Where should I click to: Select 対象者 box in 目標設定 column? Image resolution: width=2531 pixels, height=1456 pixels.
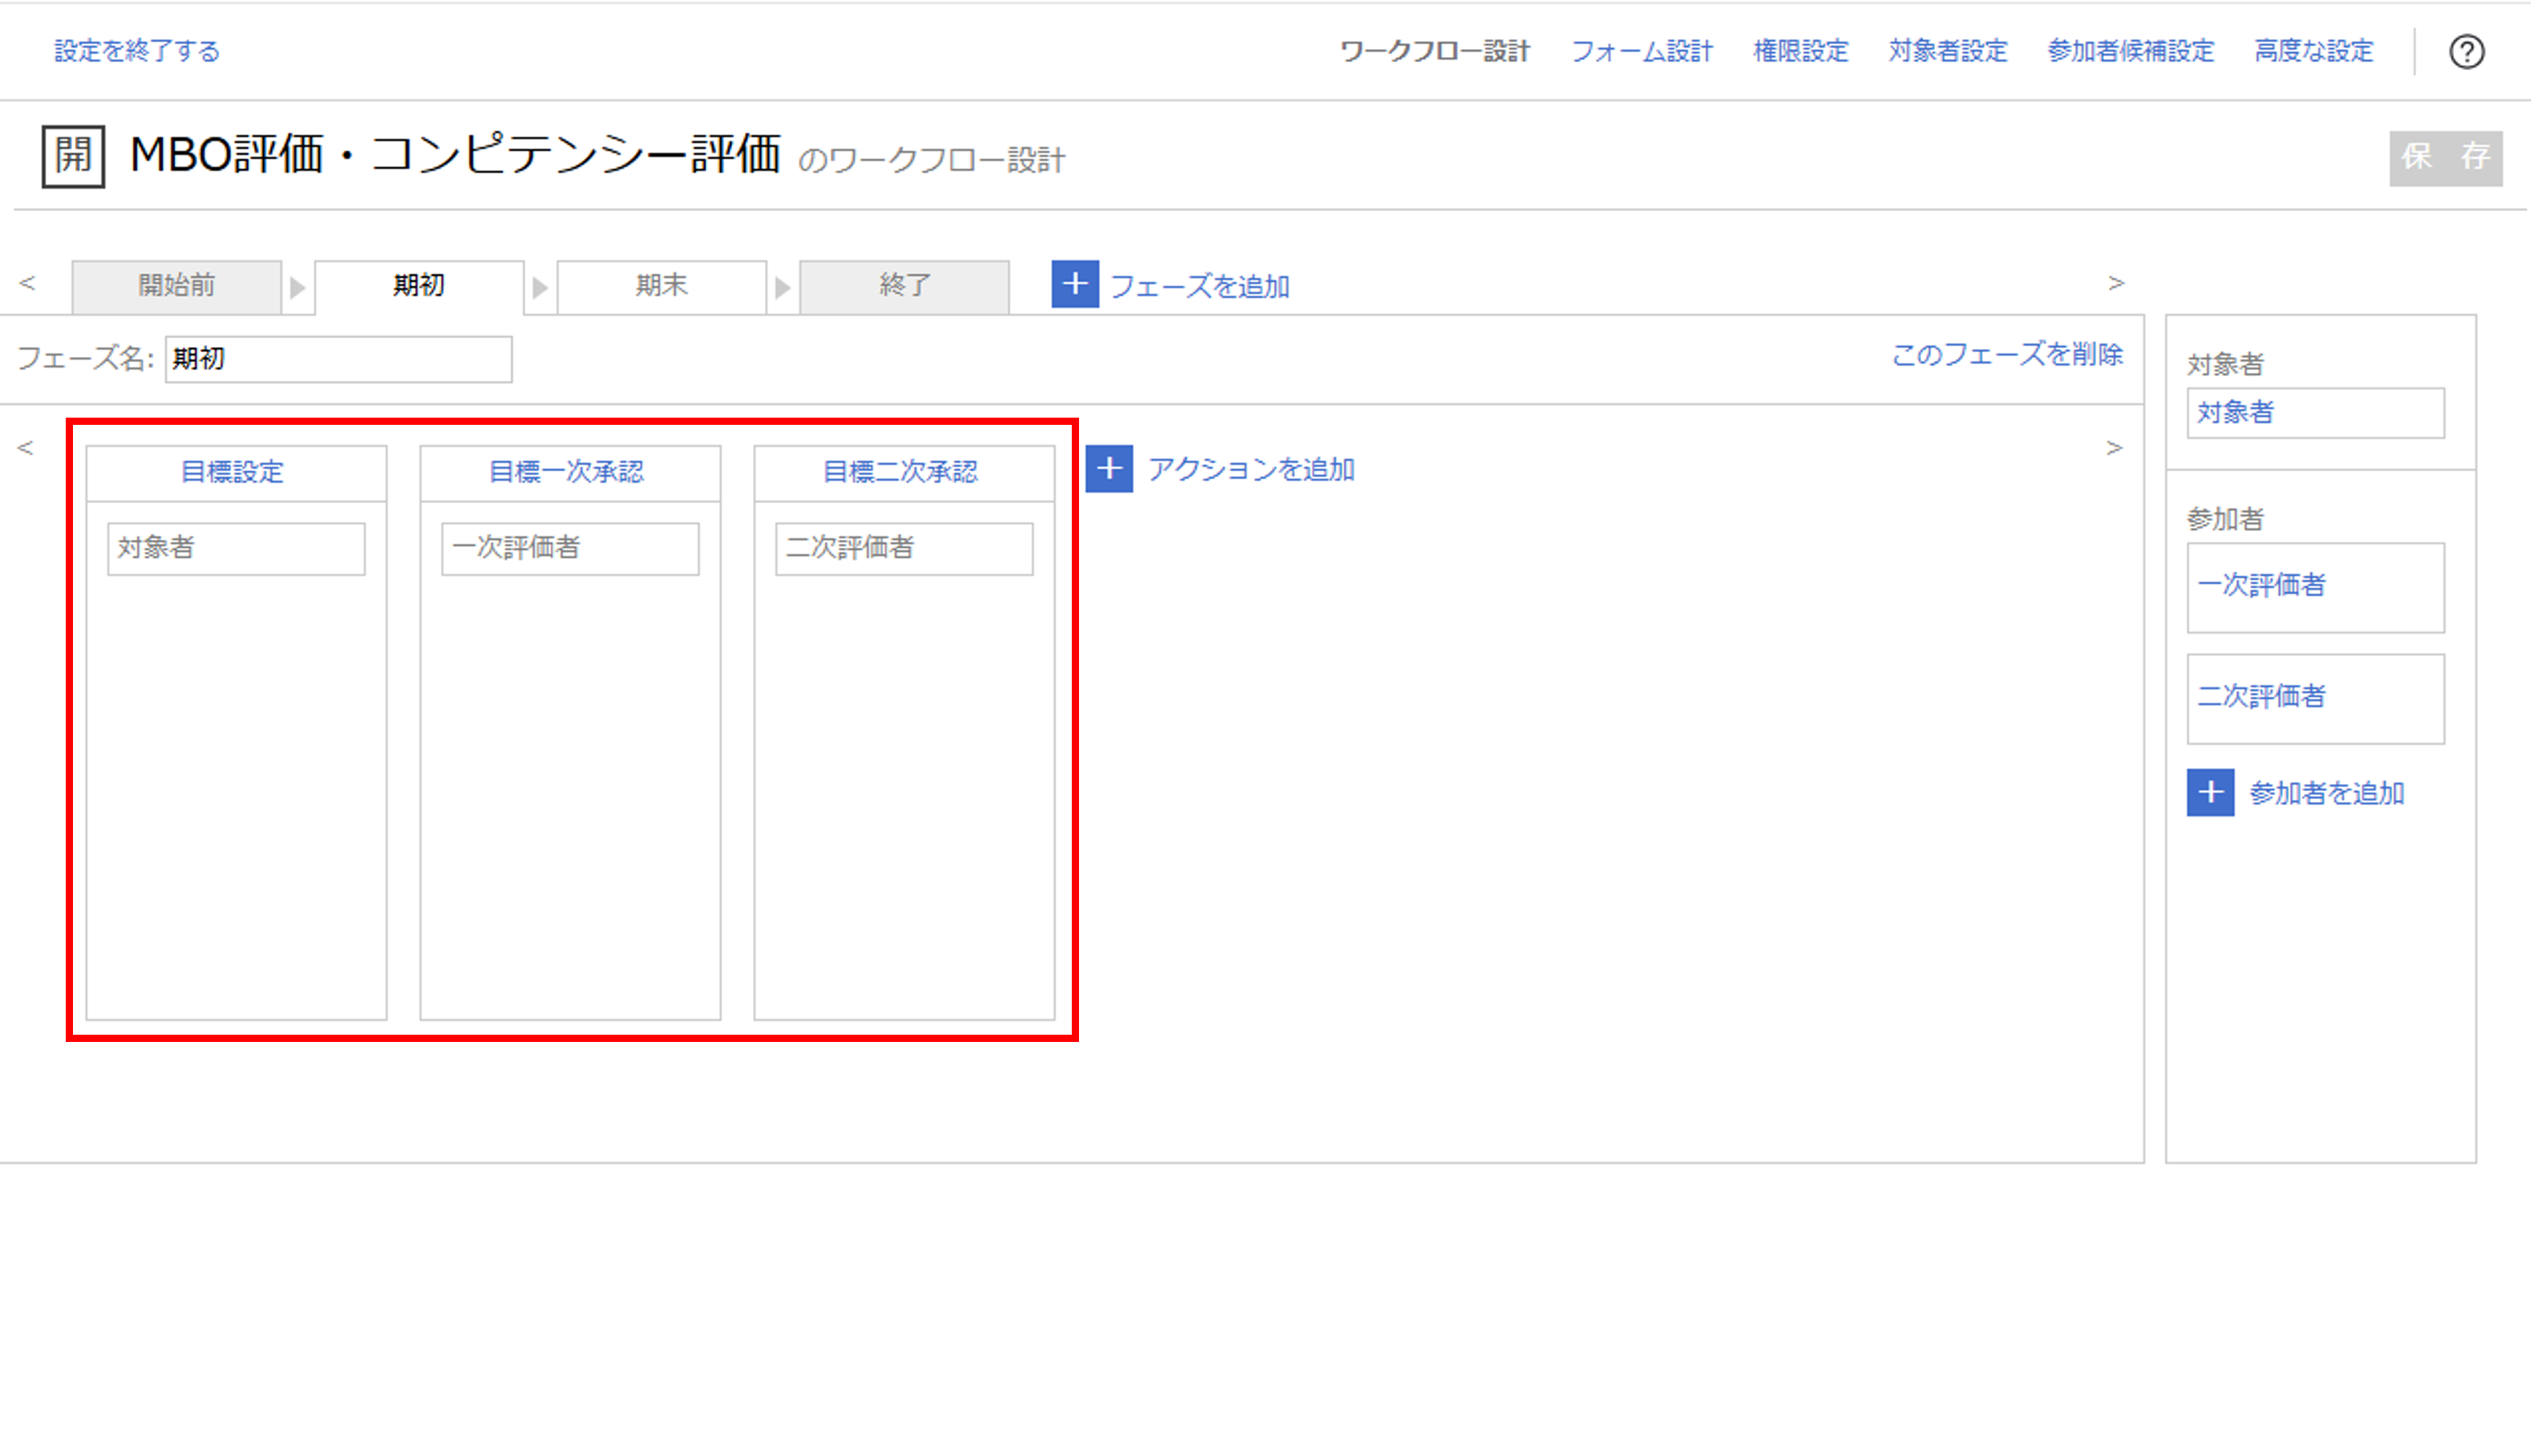236,549
